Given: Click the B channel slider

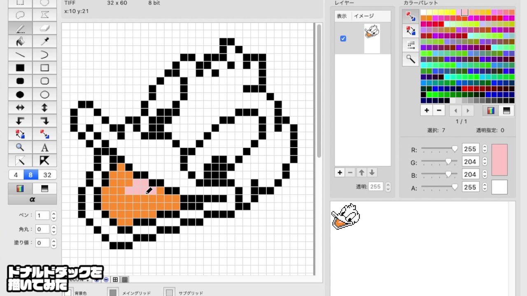Looking at the screenshot, I should pyautogui.click(x=439, y=175).
